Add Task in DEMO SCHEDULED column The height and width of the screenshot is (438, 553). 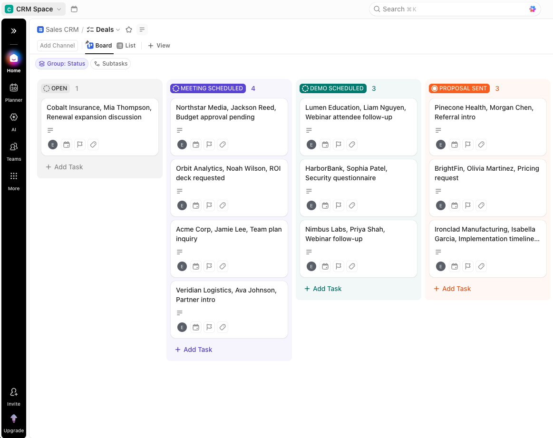point(323,289)
